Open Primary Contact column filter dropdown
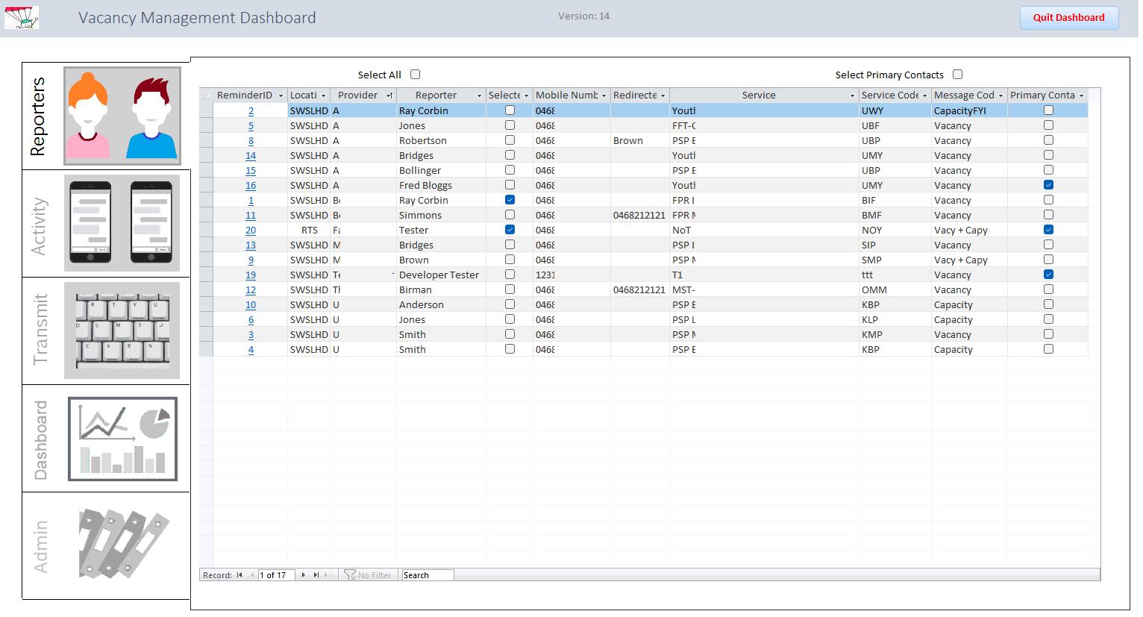Screen dimensions: 1143x617 [1082, 95]
